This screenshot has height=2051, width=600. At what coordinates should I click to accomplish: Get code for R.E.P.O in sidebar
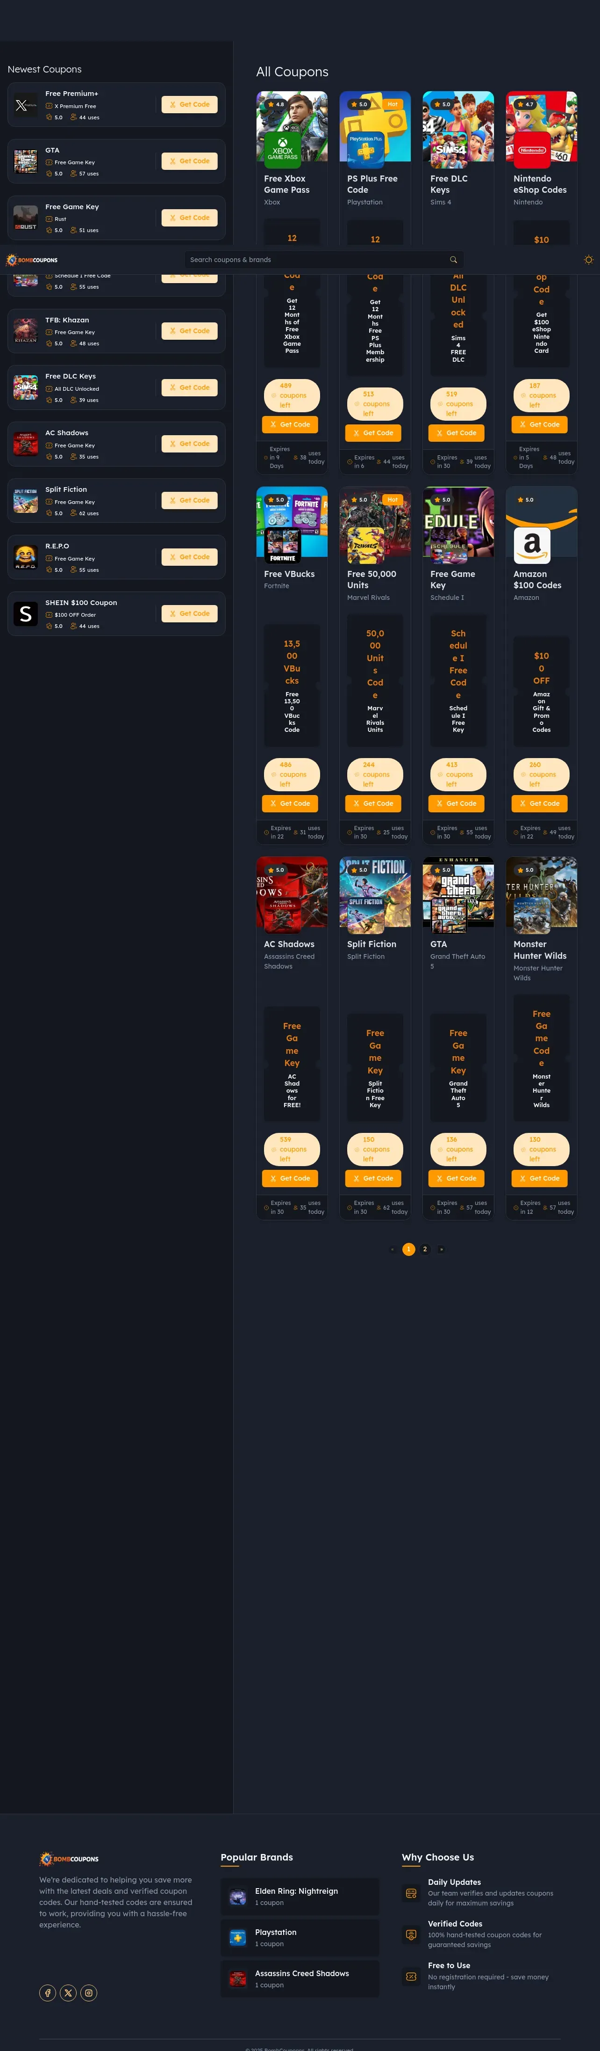pos(189,556)
